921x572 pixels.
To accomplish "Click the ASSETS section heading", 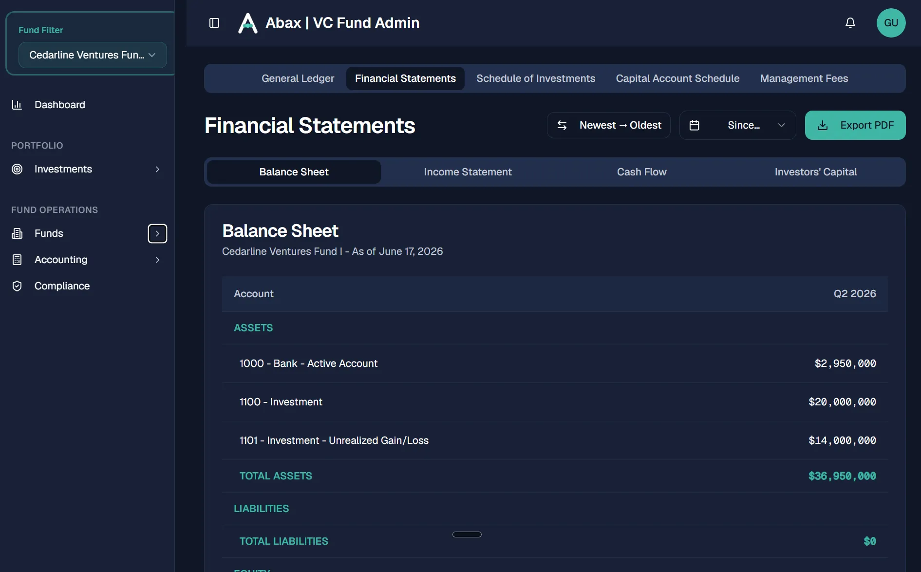I will pyautogui.click(x=253, y=328).
